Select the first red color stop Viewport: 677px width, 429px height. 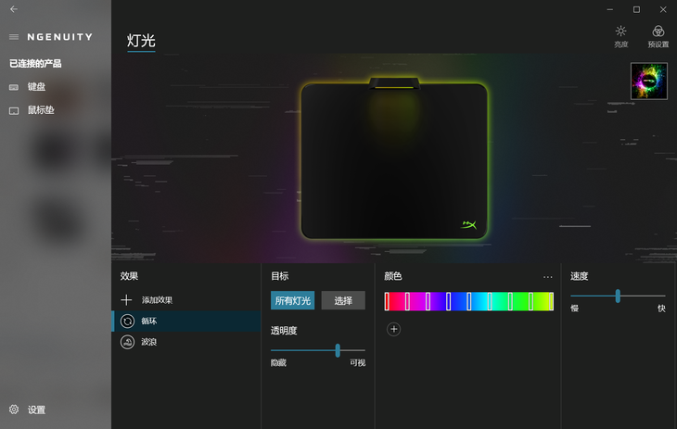coord(387,301)
